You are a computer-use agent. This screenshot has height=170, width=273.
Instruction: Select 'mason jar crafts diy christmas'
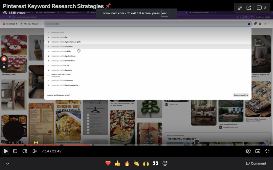tap(148, 56)
